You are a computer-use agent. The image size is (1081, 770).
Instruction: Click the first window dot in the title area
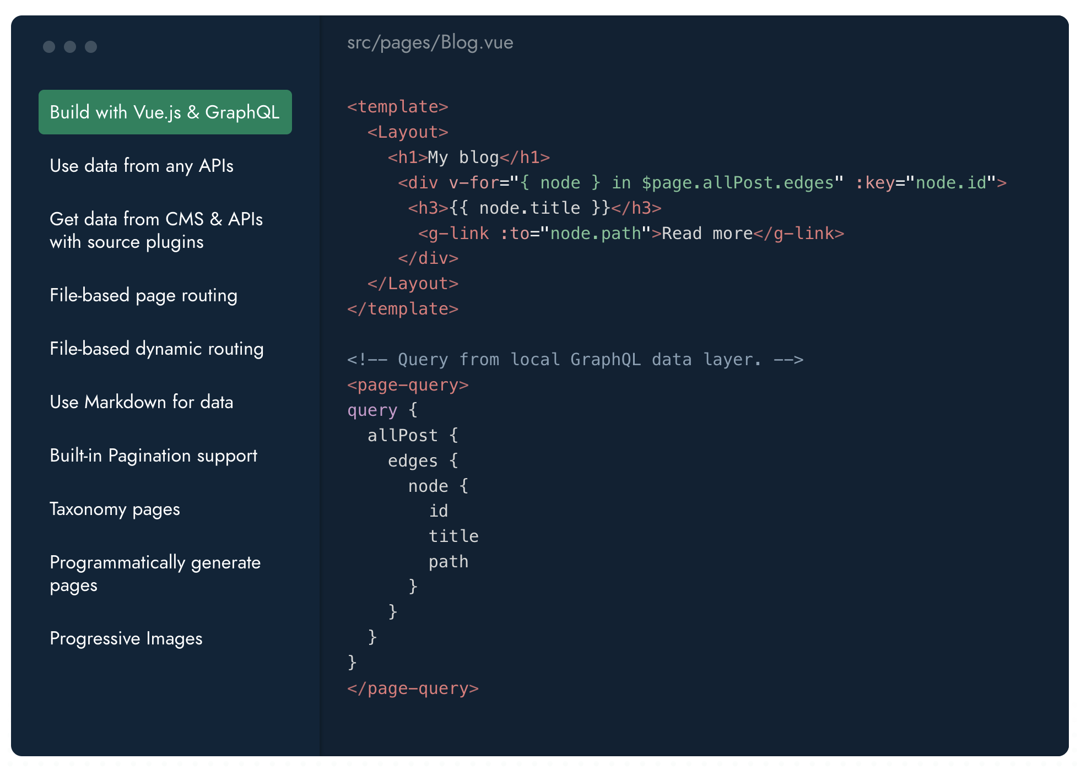(49, 47)
